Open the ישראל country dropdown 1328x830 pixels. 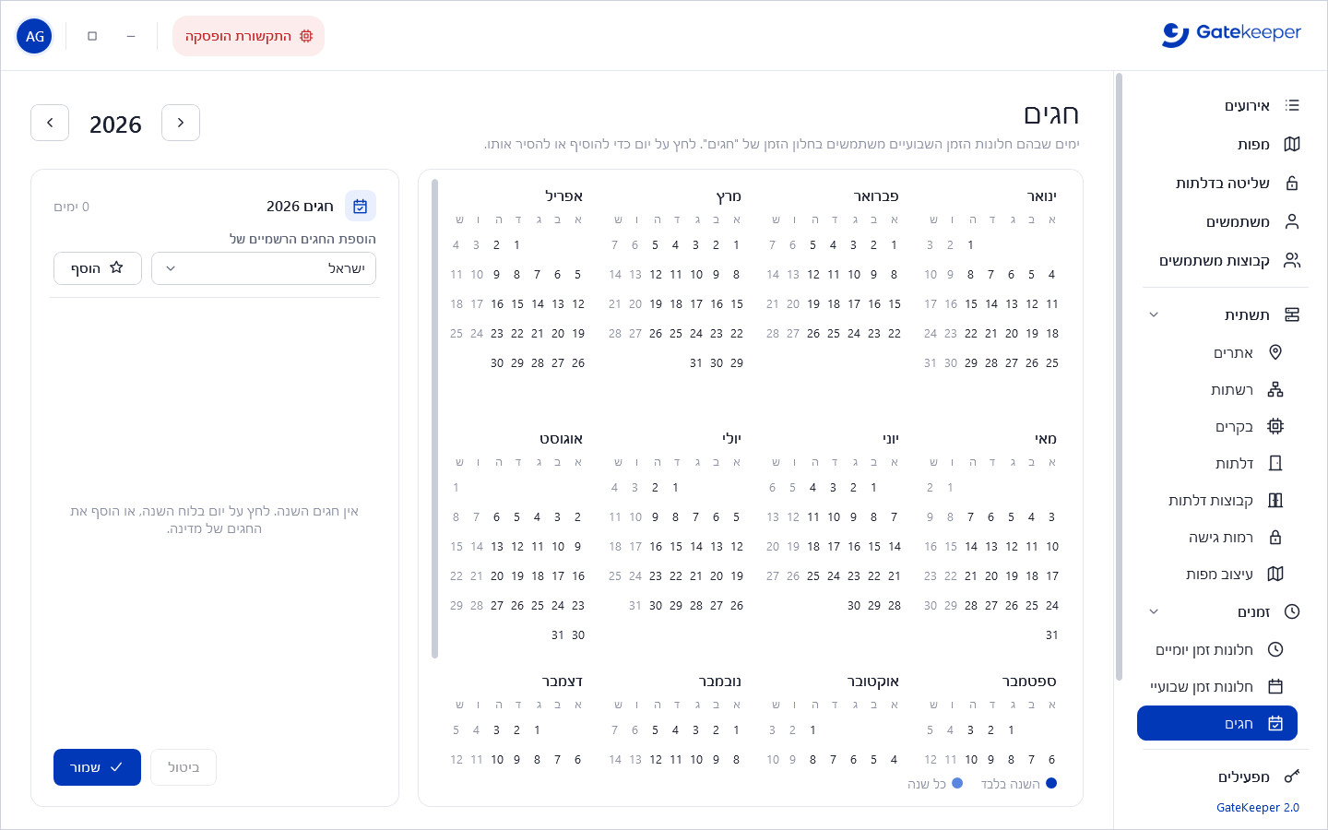pos(264,268)
